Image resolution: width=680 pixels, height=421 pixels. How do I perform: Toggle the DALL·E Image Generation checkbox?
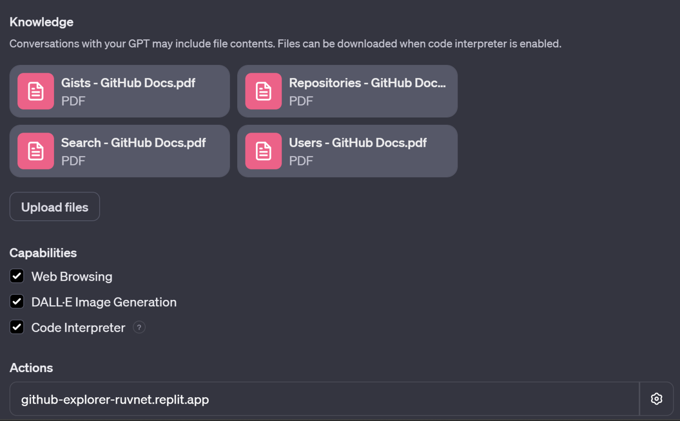[17, 302]
